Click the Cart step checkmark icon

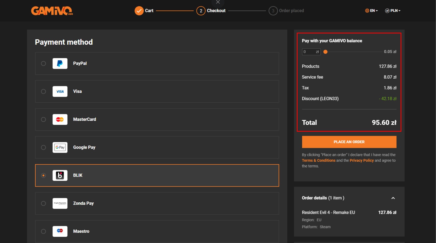139,11
